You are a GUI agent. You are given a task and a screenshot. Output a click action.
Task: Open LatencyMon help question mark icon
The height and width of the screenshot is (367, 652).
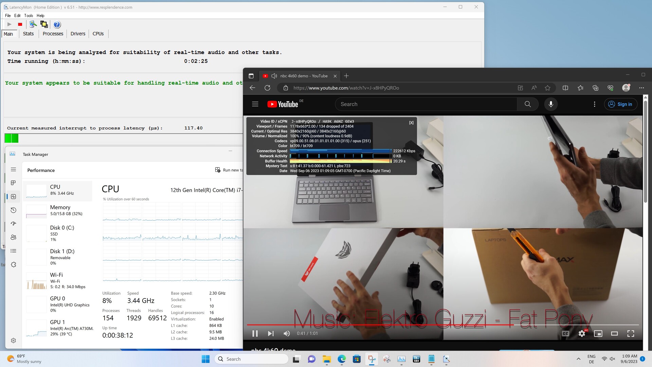point(57,24)
